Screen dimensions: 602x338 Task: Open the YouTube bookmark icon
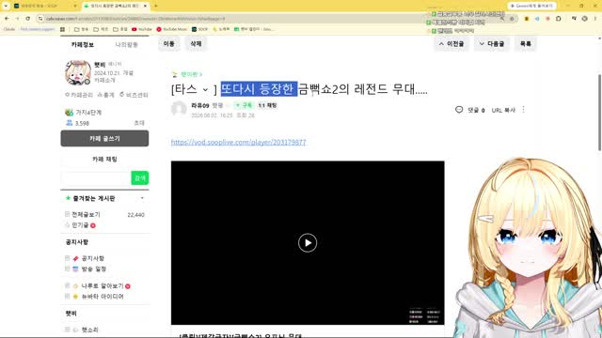pos(135,29)
